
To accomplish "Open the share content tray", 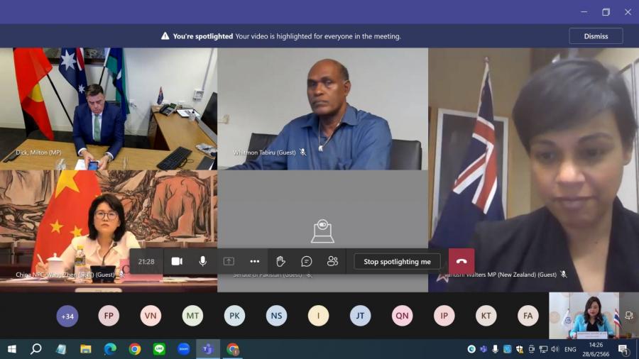I will 229,261.
